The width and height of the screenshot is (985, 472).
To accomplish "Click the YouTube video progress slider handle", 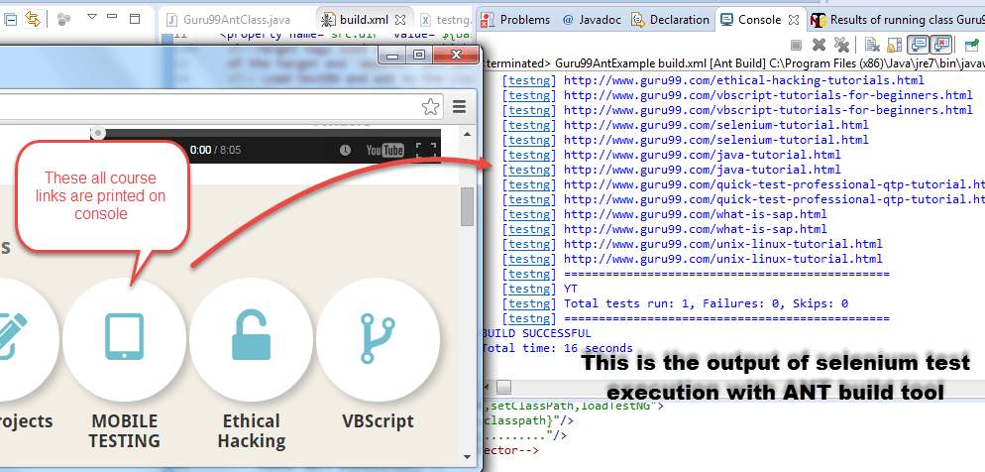I will coord(97,133).
